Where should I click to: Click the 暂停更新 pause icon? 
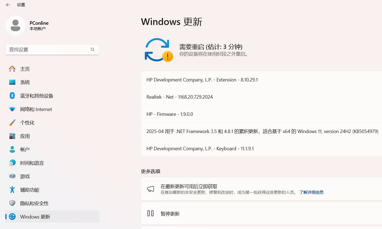pos(150,213)
